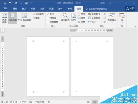Click the first line indent marker on ruler

(x=77, y=29)
